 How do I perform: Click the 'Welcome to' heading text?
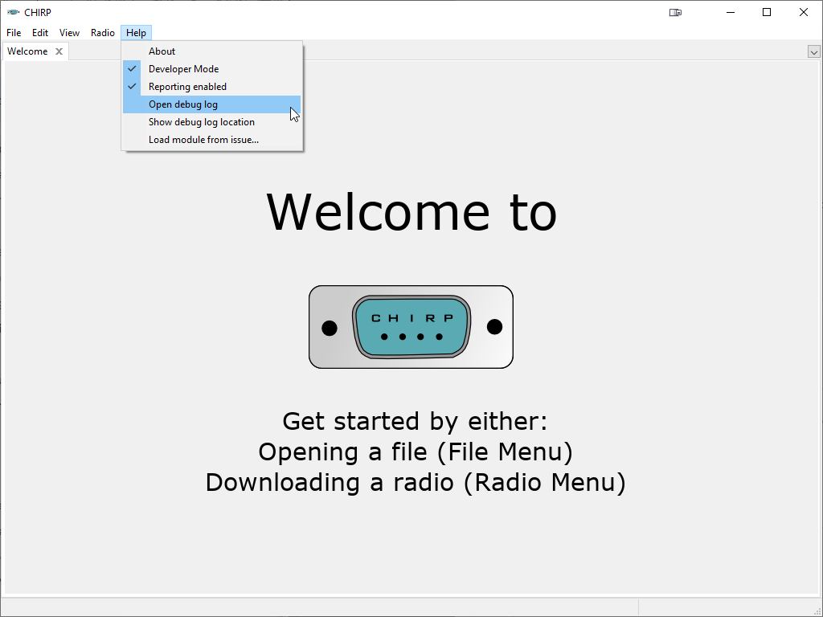[411, 211]
